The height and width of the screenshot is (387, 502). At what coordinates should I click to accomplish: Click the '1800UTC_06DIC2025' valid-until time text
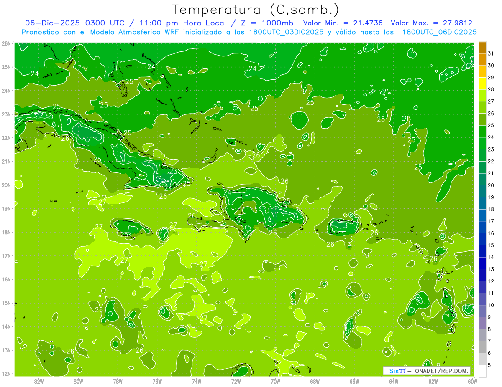tap(439, 32)
